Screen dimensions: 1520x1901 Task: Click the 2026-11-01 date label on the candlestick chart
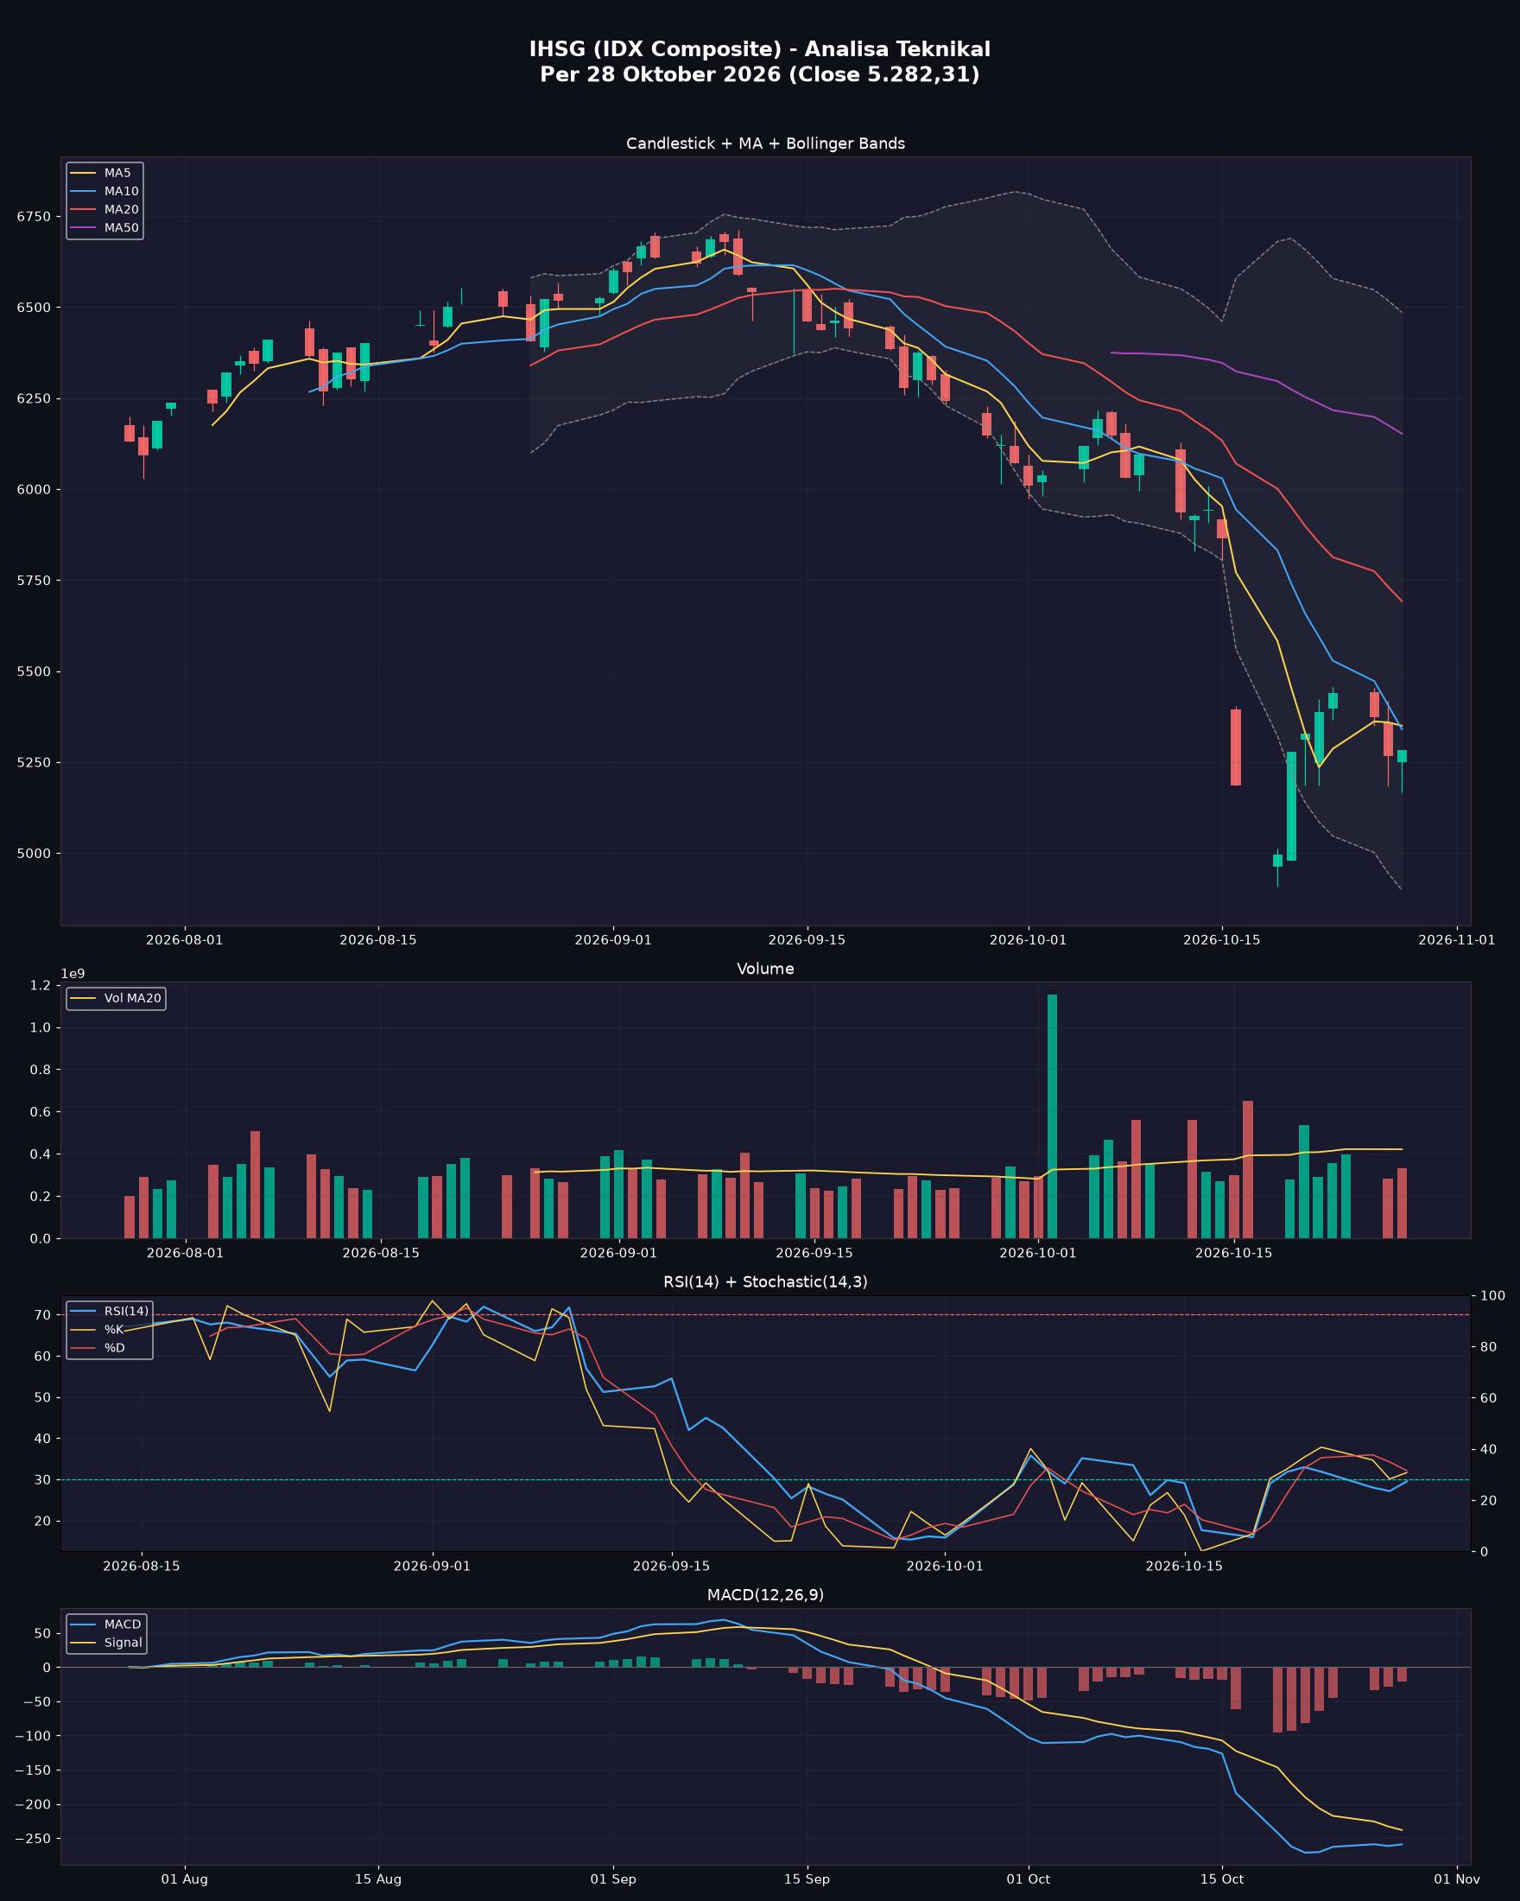[1456, 940]
